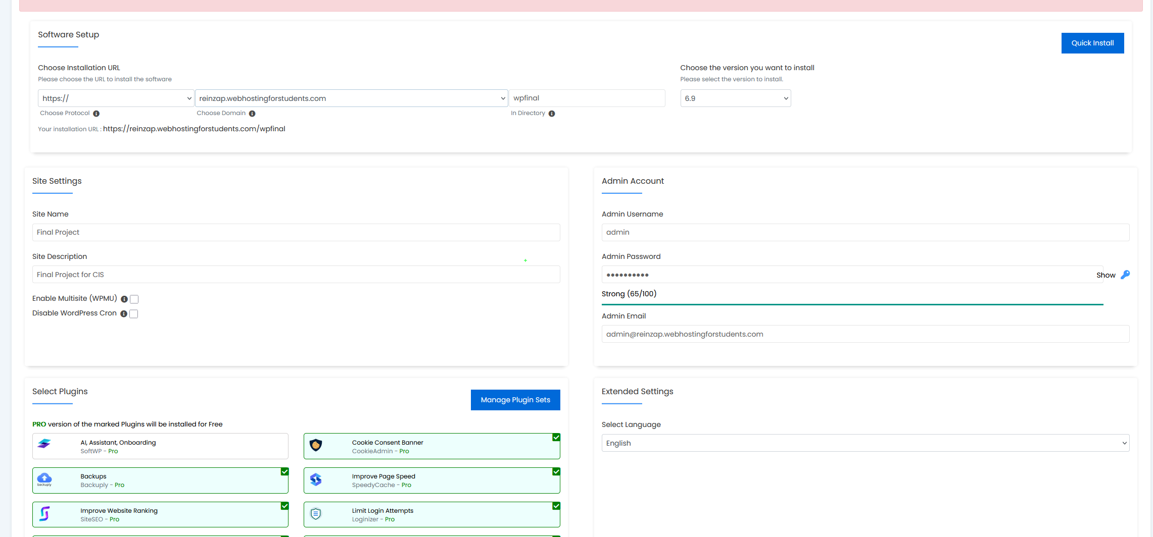1153x537 pixels.
Task: Click the info icon beside Choose Protocol
Action: [x=96, y=114]
